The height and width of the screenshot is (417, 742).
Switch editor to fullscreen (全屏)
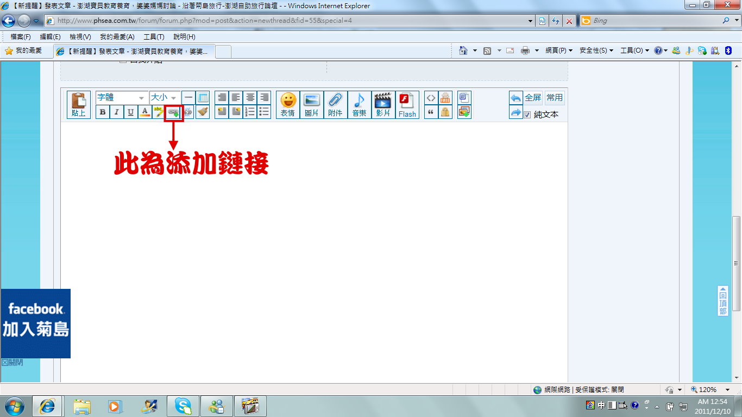533,98
